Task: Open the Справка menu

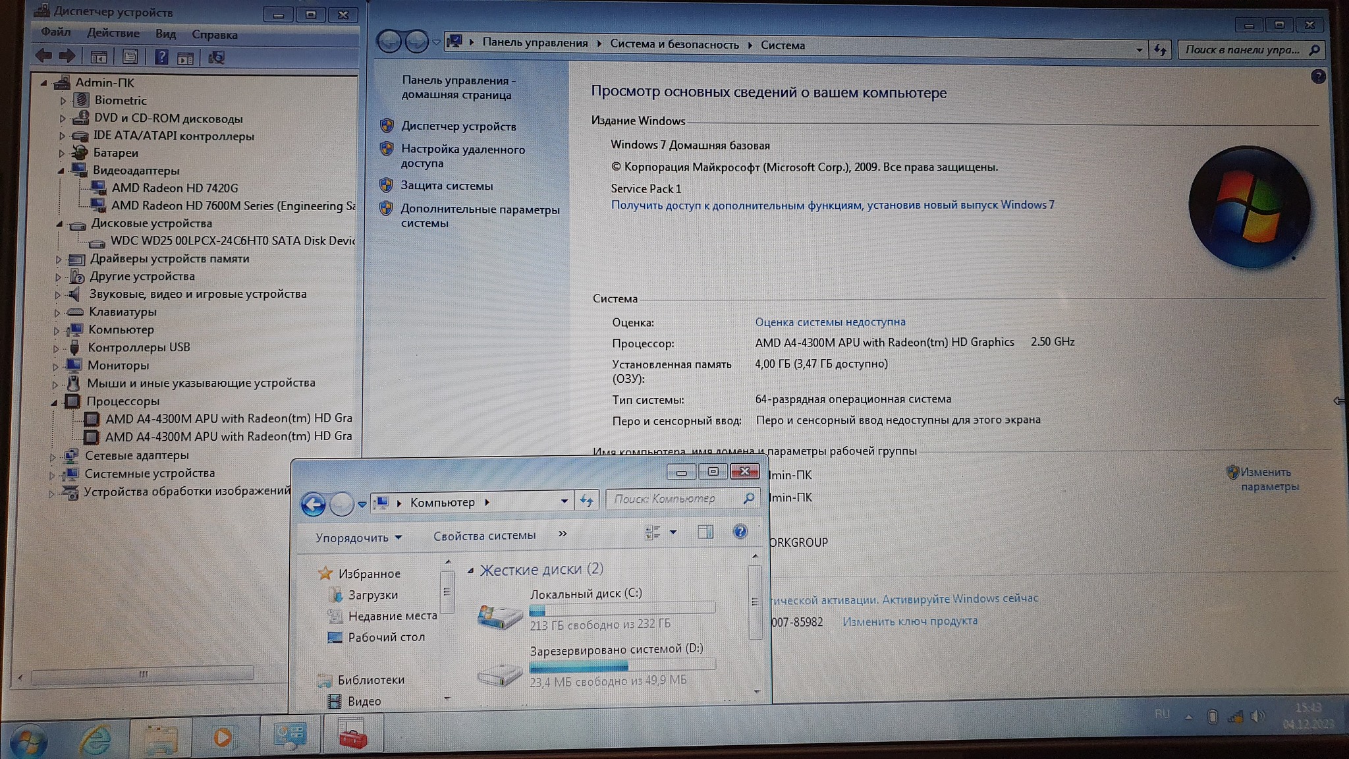Action: pyautogui.click(x=214, y=35)
